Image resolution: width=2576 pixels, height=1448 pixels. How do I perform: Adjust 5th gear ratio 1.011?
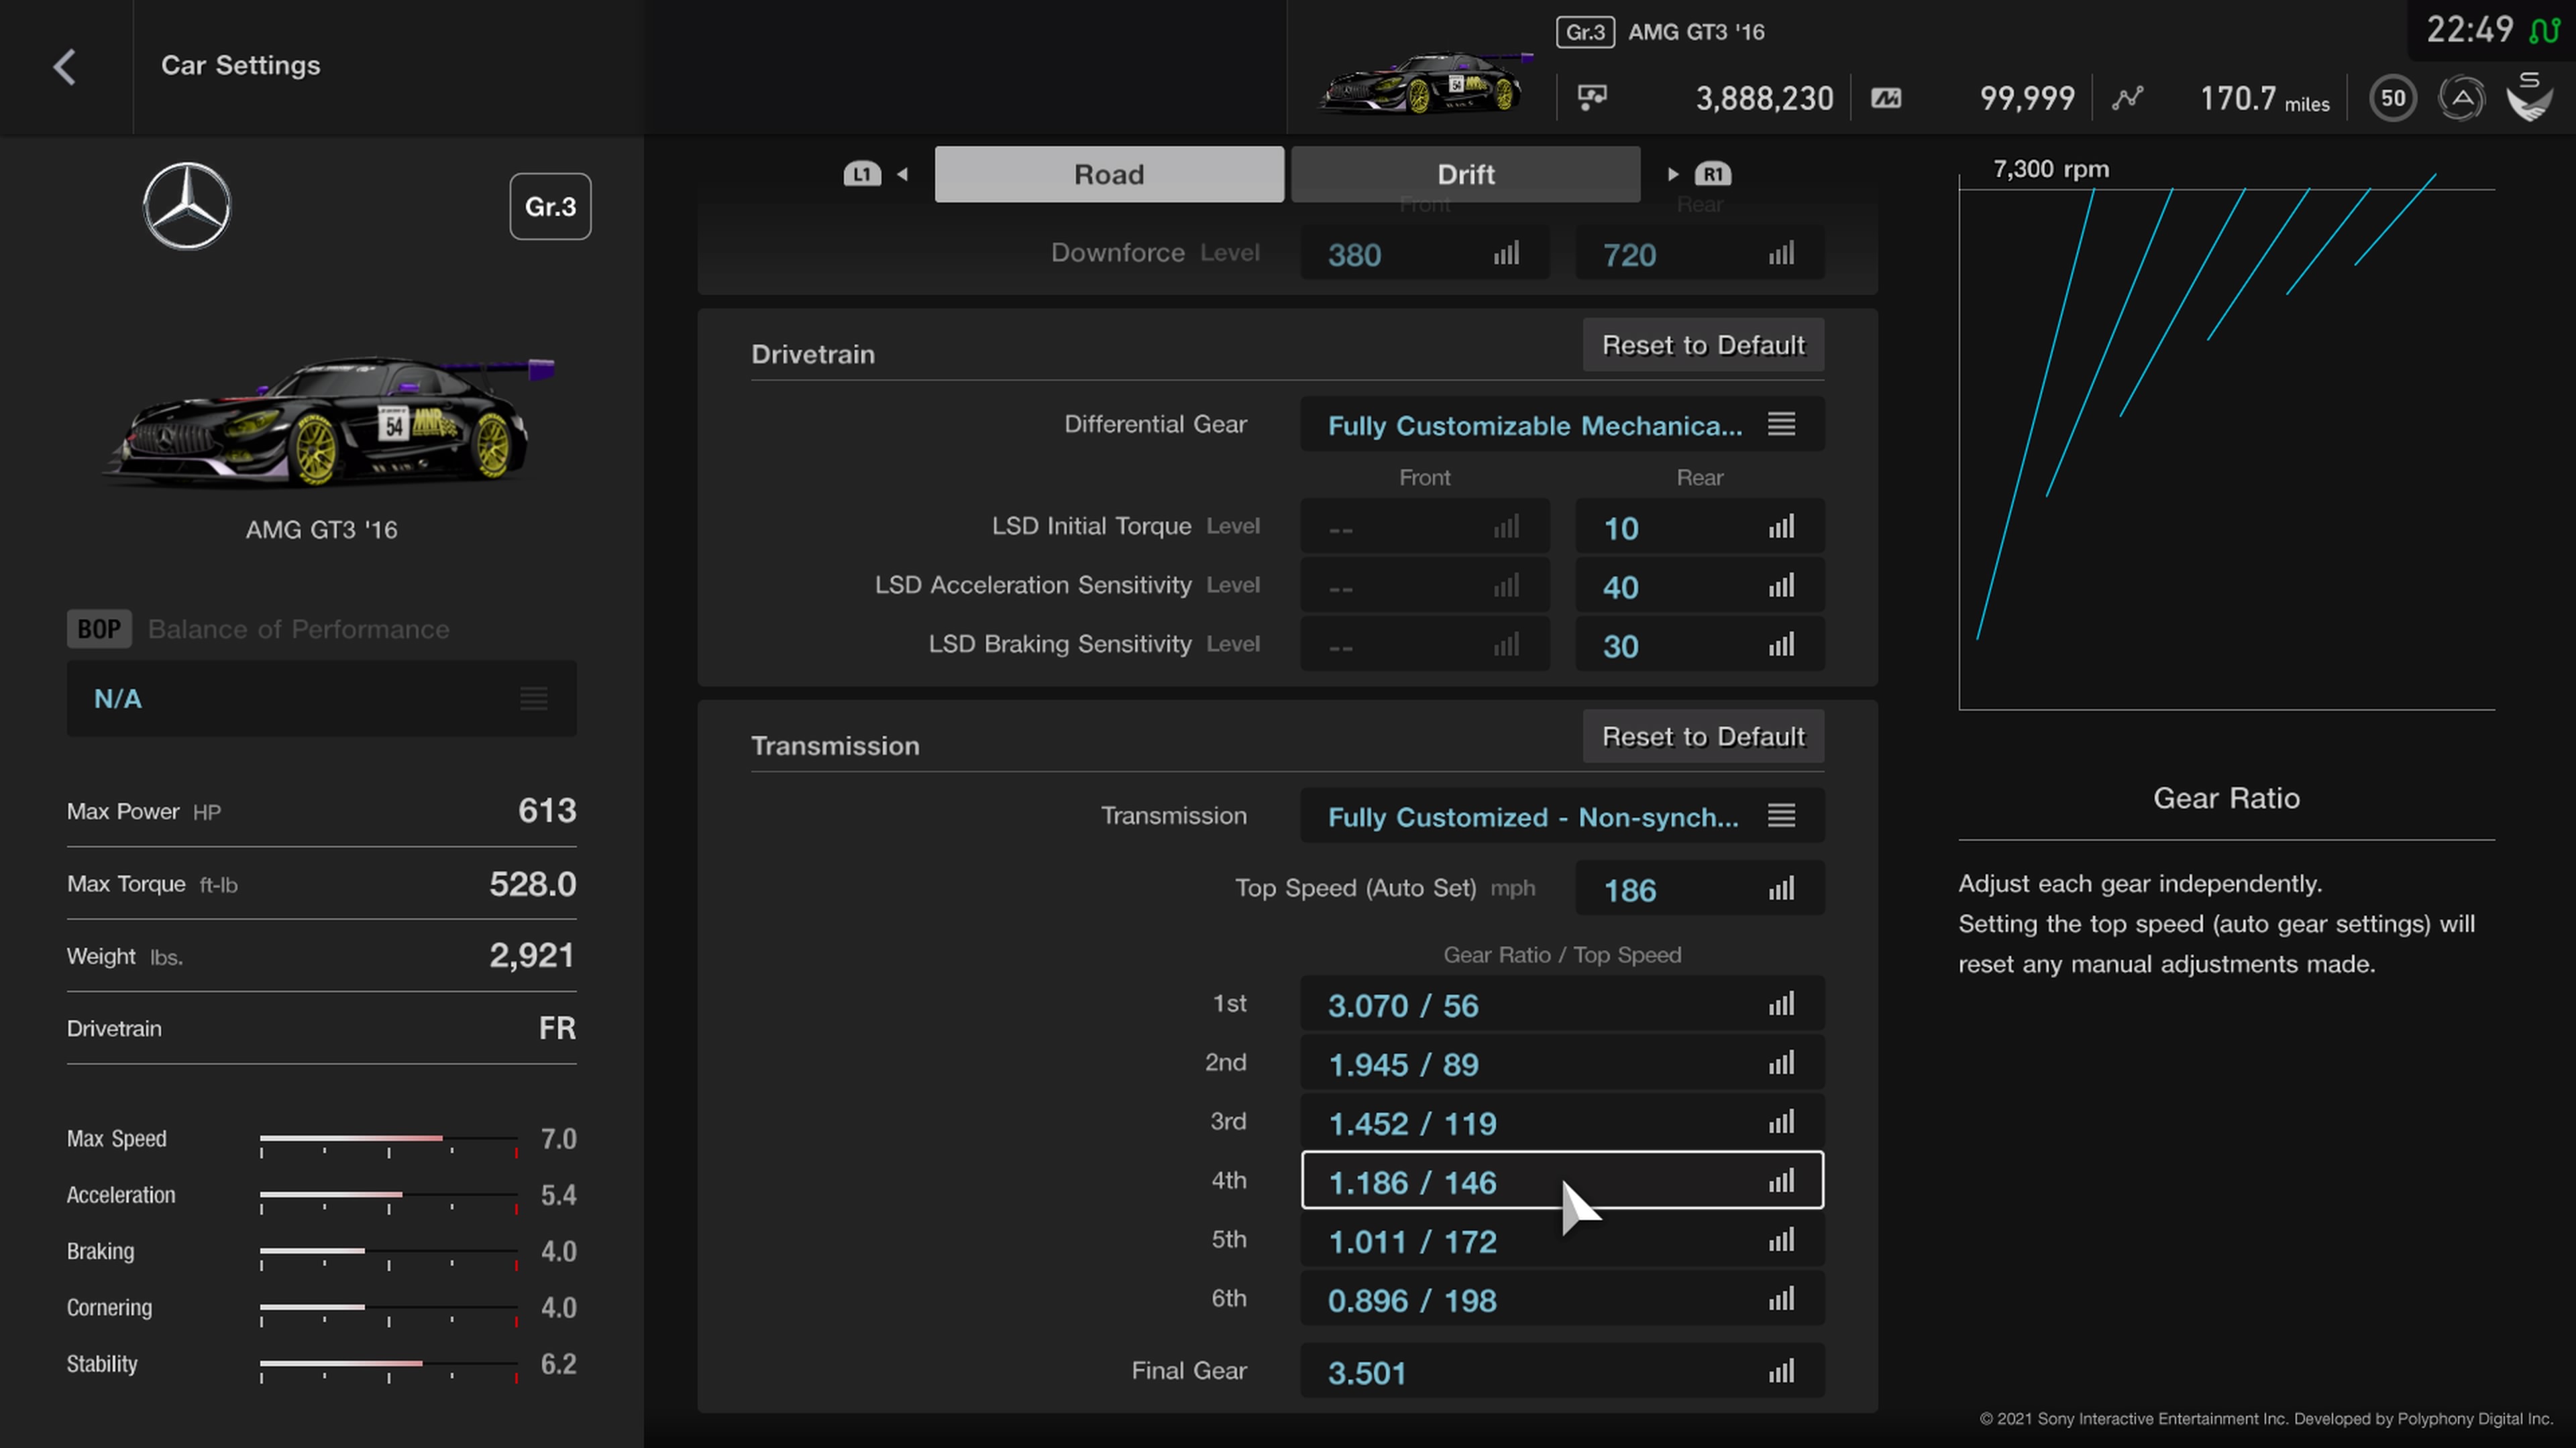[1562, 1240]
